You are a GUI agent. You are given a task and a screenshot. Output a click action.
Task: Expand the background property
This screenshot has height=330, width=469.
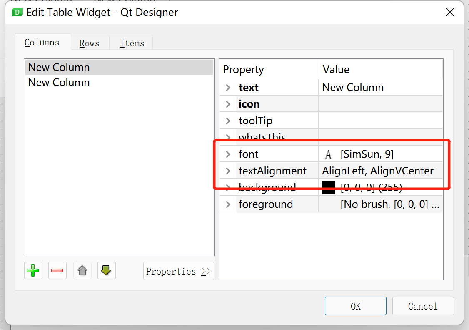click(x=228, y=187)
